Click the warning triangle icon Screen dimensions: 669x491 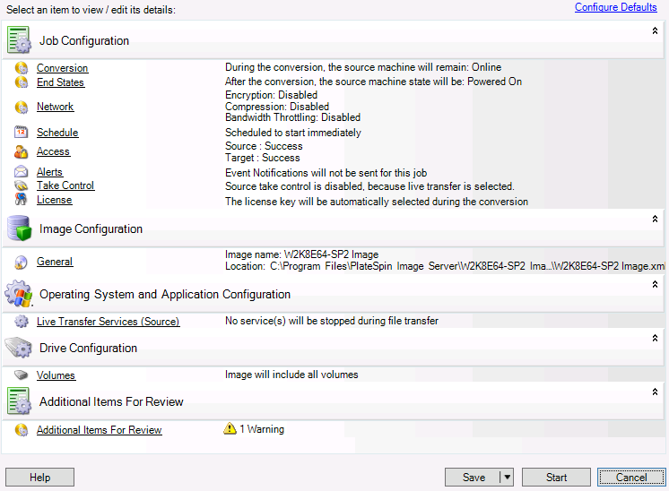(x=230, y=429)
